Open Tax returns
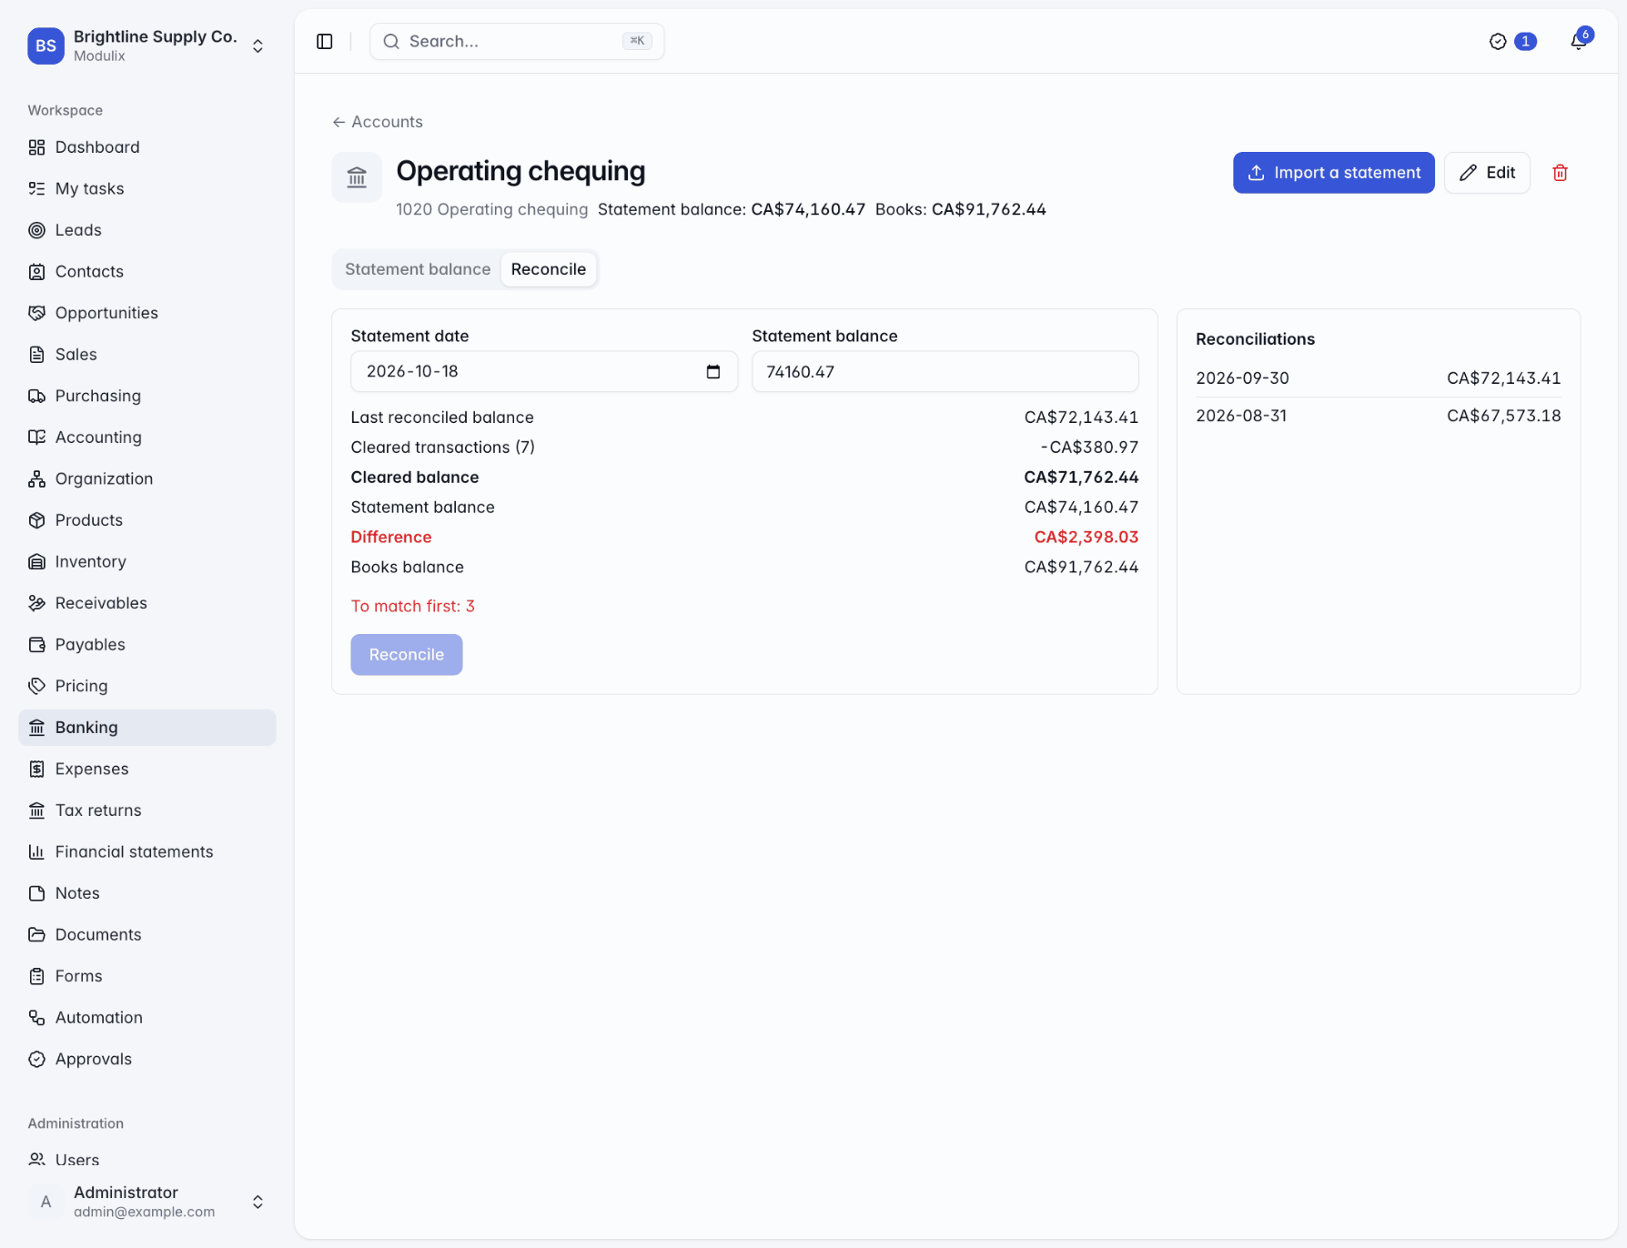 point(147,810)
